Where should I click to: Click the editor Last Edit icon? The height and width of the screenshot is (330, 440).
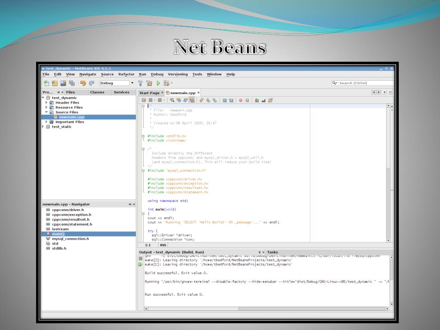coord(144,100)
